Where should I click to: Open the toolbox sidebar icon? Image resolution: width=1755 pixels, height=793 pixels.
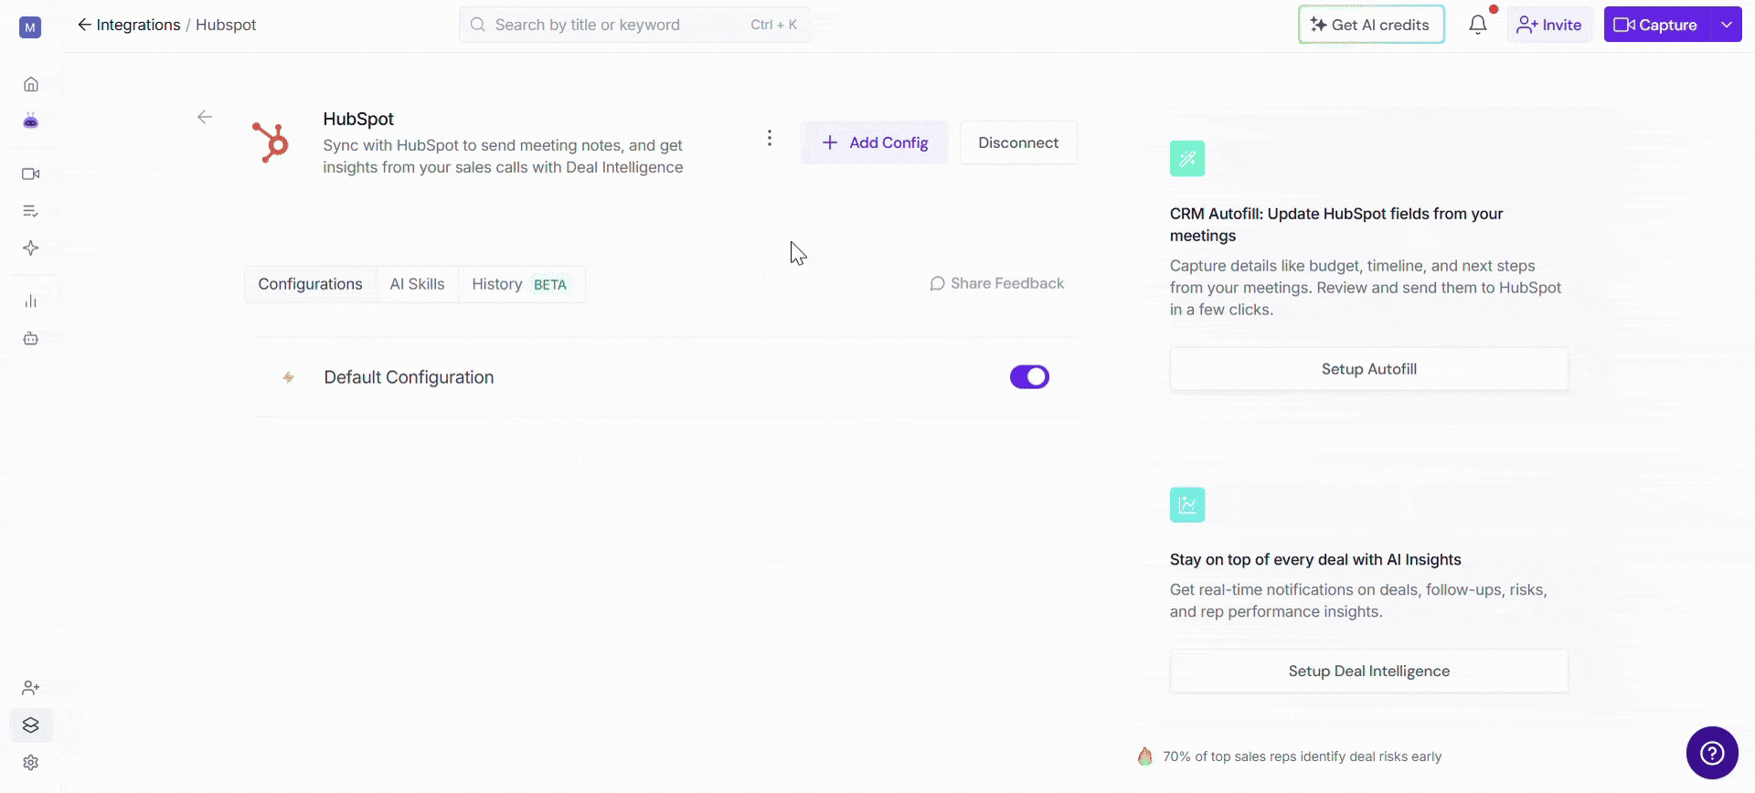(31, 338)
